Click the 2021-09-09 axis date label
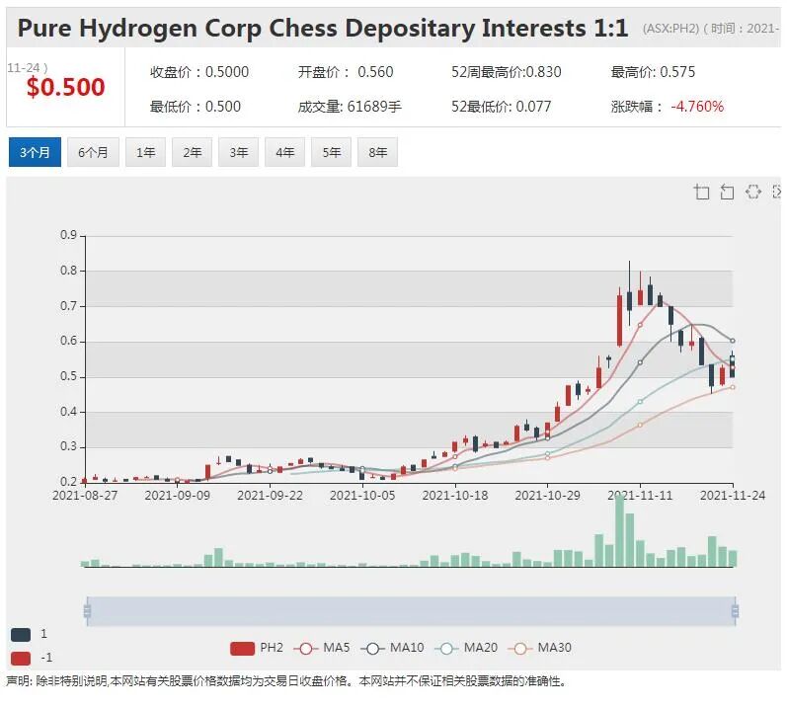This screenshot has height=708, width=787. [177, 496]
